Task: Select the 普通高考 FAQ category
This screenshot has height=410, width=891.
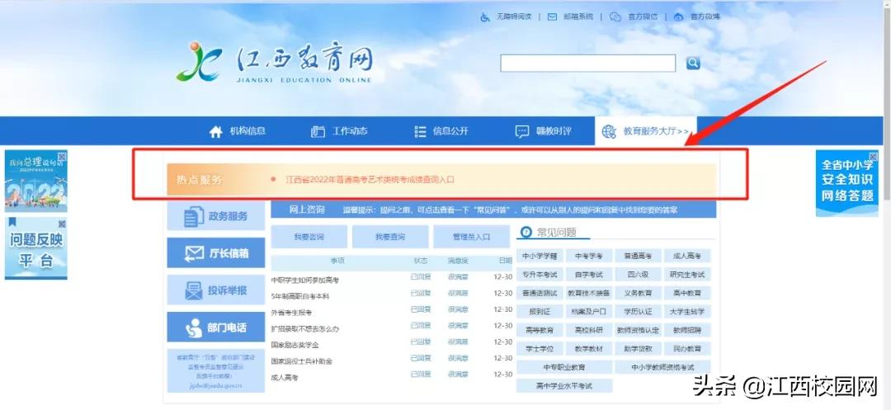Action: (x=638, y=256)
